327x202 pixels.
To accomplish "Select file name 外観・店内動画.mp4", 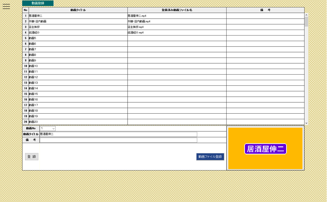I will [139, 22].
